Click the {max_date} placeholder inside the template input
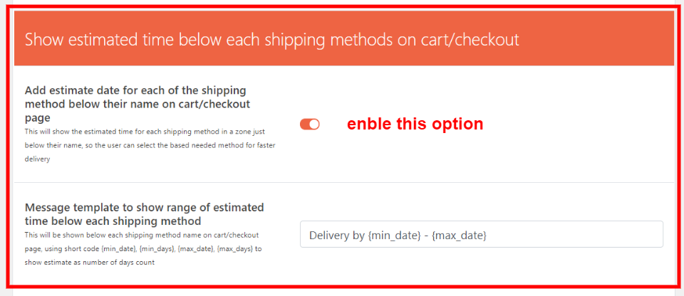 (x=464, y=235)
